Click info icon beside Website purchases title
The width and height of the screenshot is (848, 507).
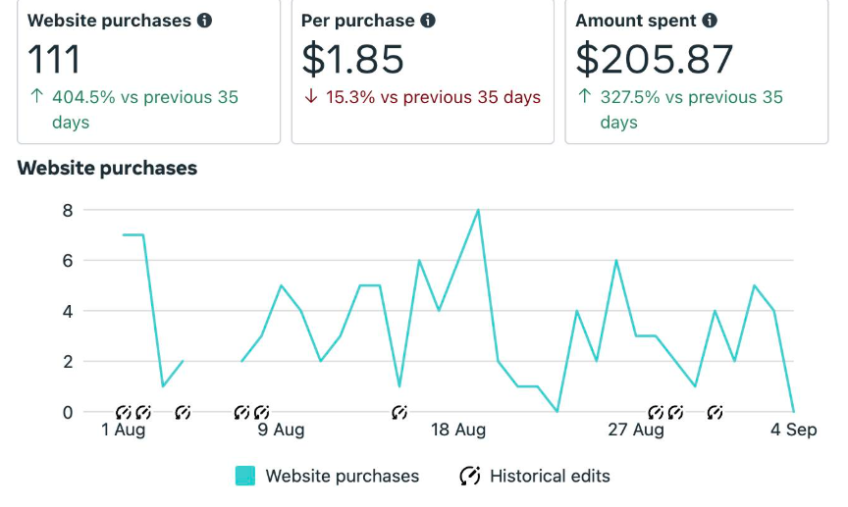tap(204, 21)
